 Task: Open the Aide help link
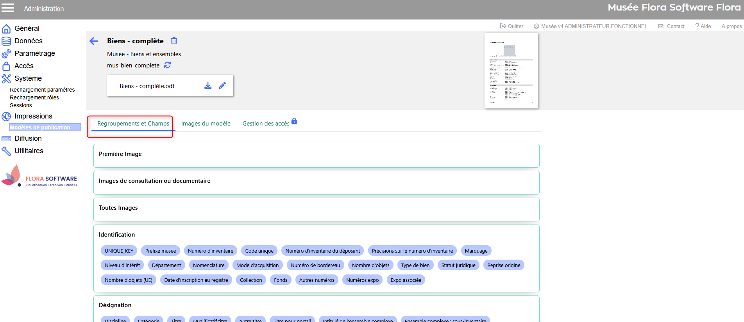703,26
